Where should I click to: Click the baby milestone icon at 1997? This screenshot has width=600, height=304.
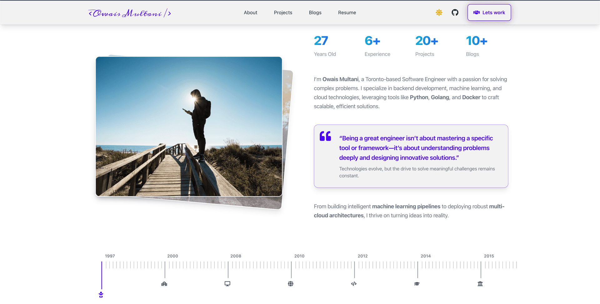pyautogui.click(x=101, y=294)
